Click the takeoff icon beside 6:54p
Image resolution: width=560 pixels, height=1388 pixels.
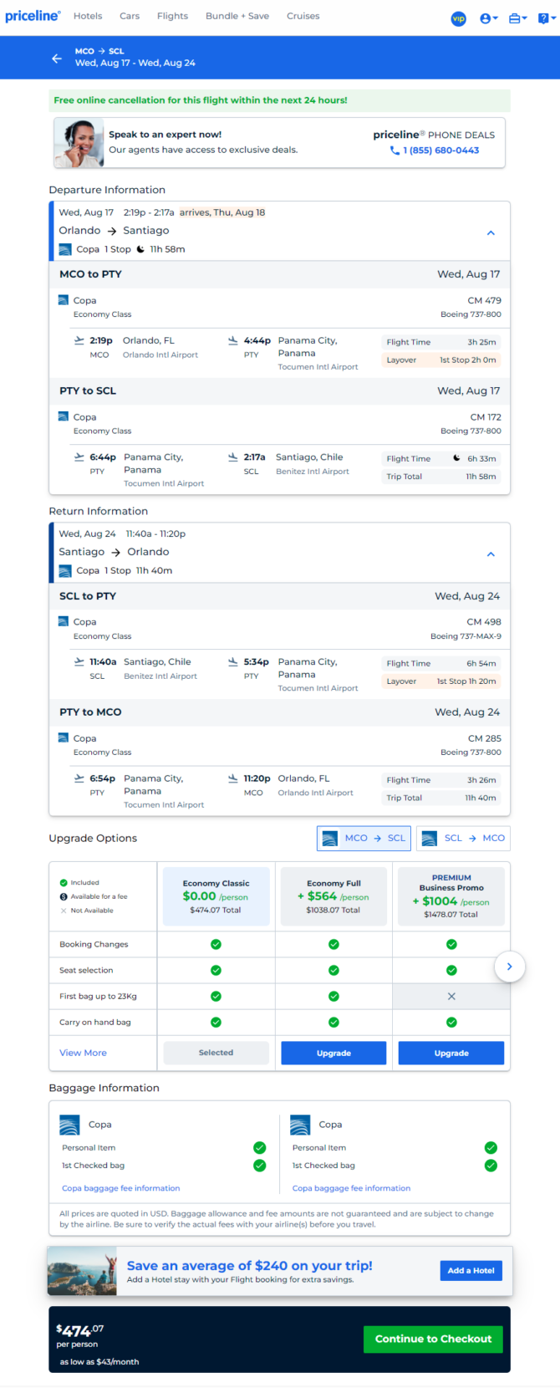pyautogui.click(x=79, y=778)
